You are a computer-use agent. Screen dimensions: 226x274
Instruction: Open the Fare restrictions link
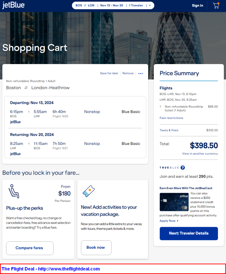(x=171, y=118)
